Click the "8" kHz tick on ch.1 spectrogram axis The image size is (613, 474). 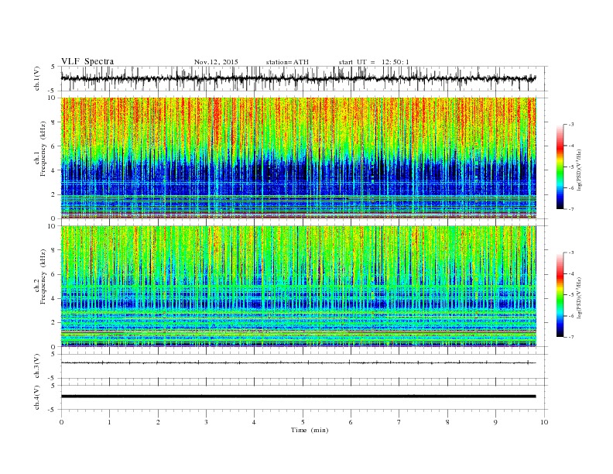click(x=54, y=122)
